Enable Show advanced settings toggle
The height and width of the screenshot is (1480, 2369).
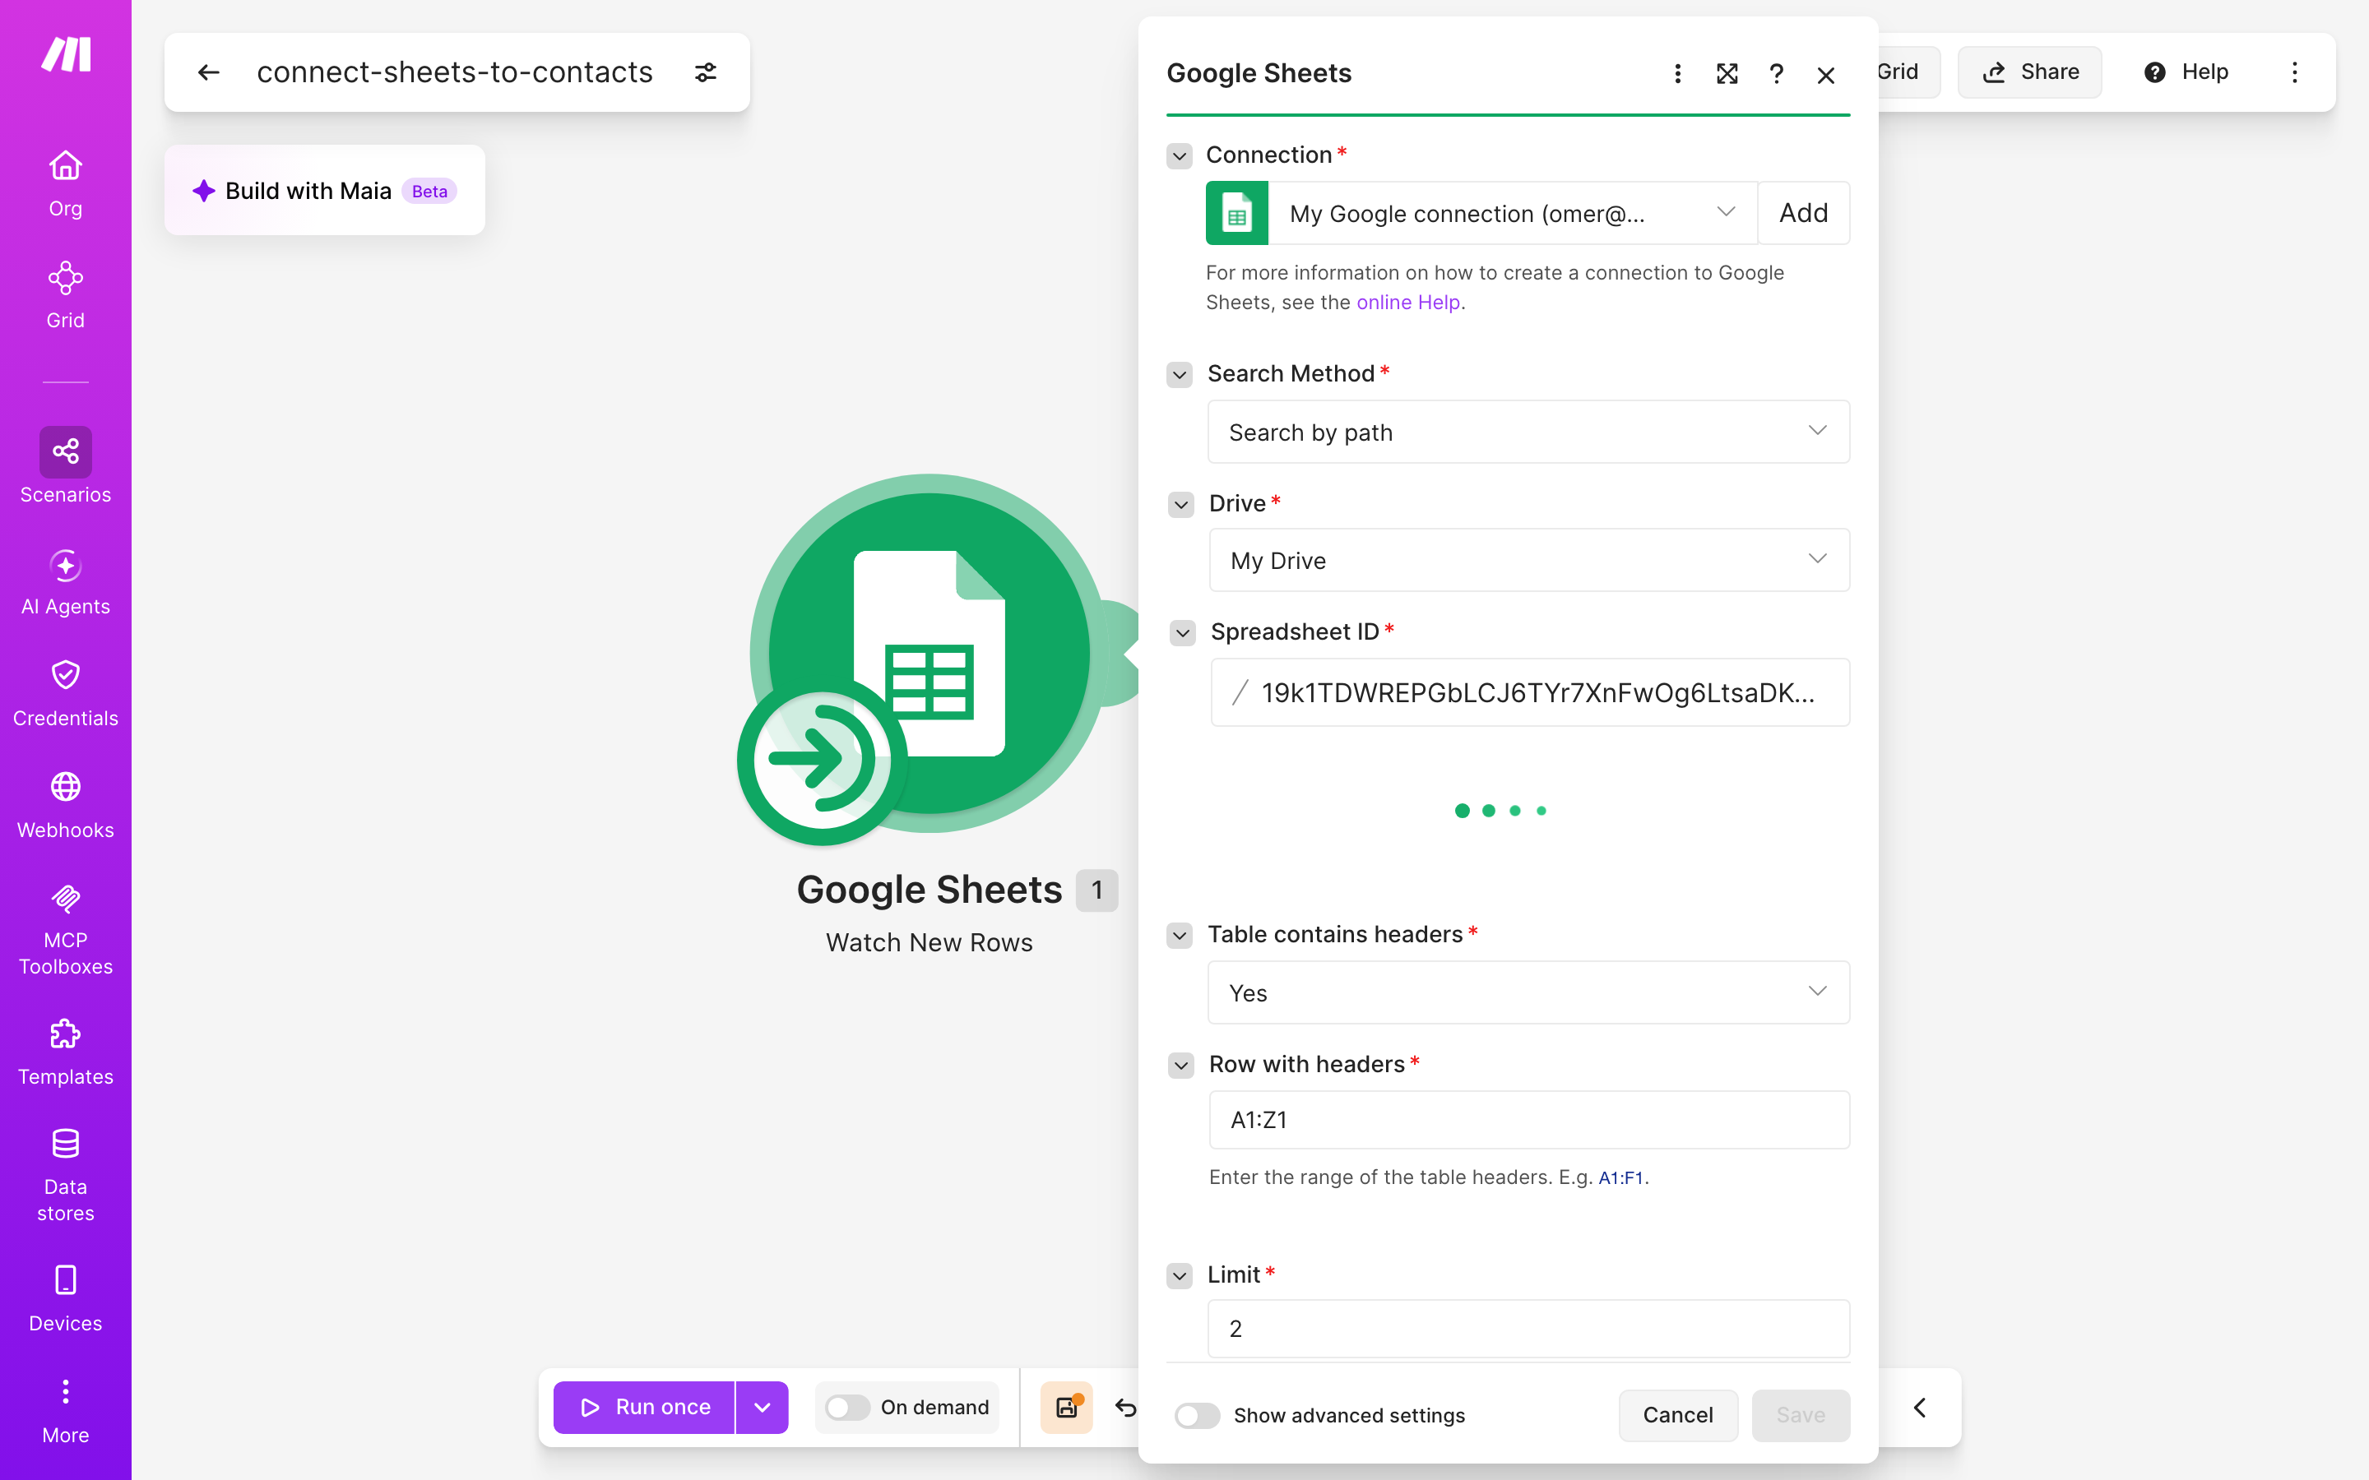point(1197,1415)
